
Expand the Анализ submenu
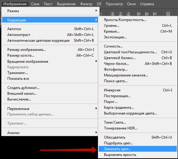[x=96, y=132]
